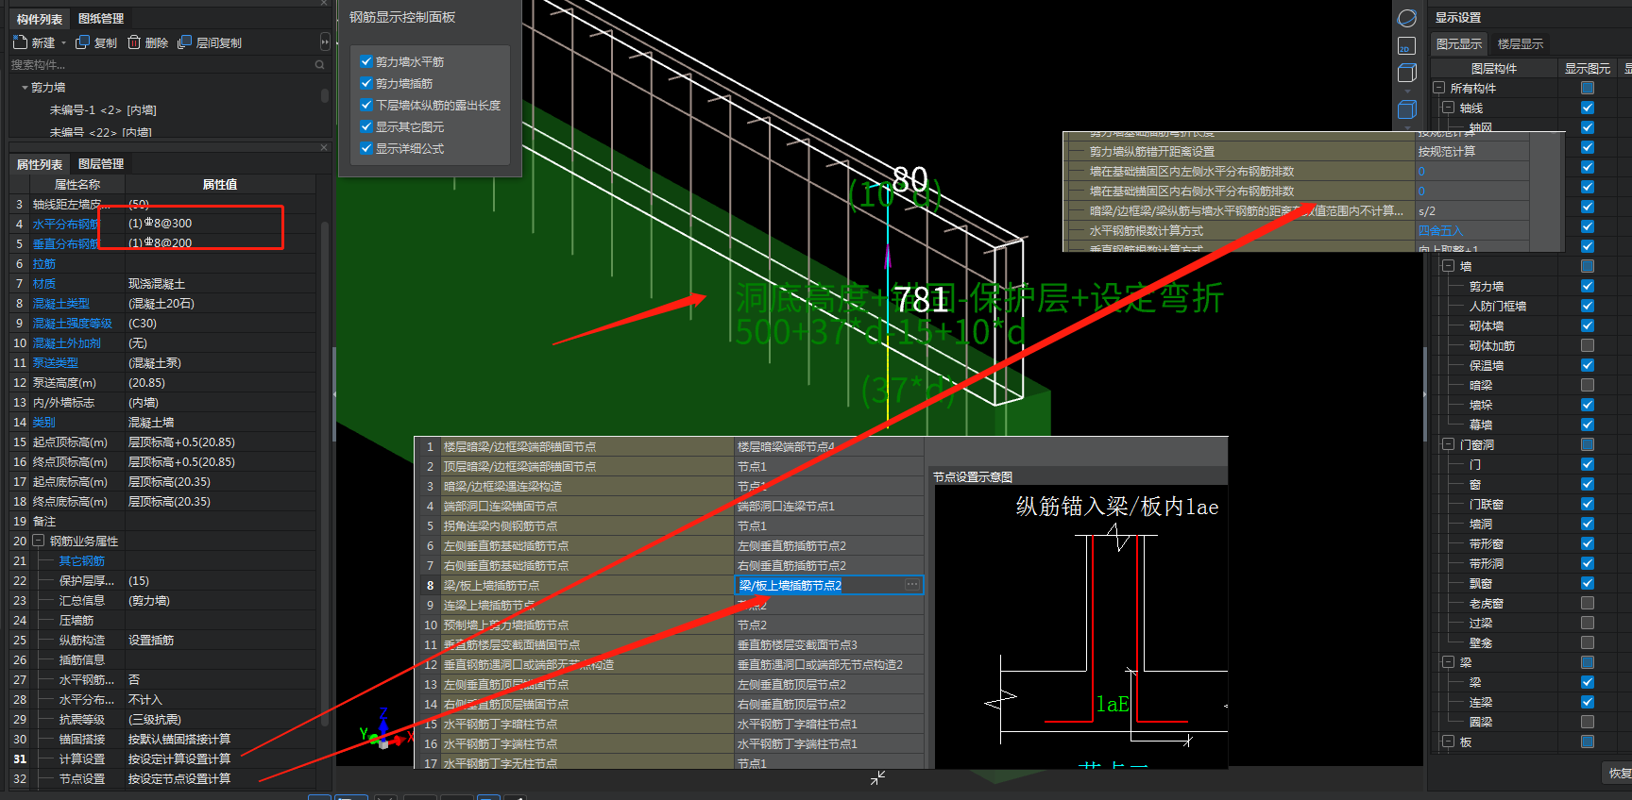The width and height of the screenshot is (1632, 800).
Task: Close the 构件列表 panel with X
Action: coord(324,4)
